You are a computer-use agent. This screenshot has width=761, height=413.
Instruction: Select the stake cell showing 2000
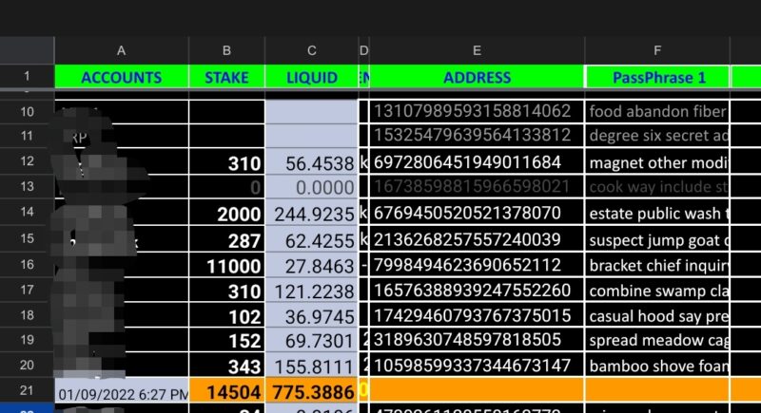point(226,214)
